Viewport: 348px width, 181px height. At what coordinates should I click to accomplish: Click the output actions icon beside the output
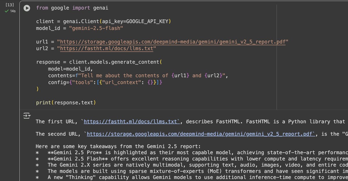(x=27, y=116)
